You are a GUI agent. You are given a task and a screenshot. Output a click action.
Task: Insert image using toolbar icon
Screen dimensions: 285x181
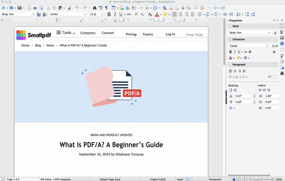click(x=122, y=8)
